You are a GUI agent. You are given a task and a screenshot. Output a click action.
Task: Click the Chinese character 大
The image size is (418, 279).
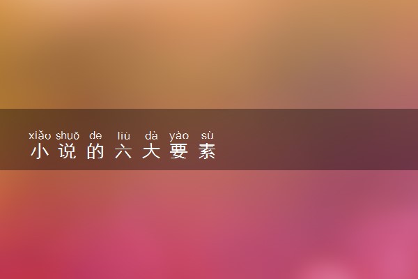pyautogui.click(x=151, y=151)
